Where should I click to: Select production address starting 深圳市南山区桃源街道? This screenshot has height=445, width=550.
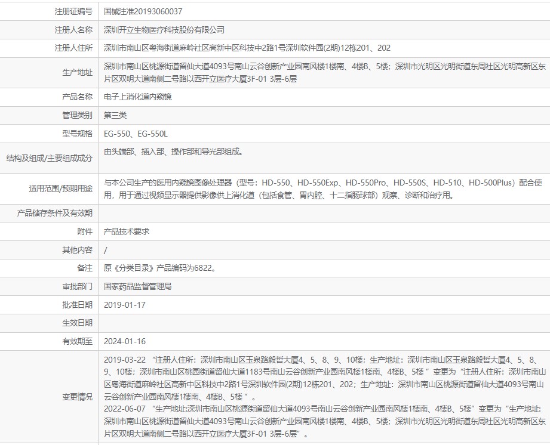click(x=325, y=73)
